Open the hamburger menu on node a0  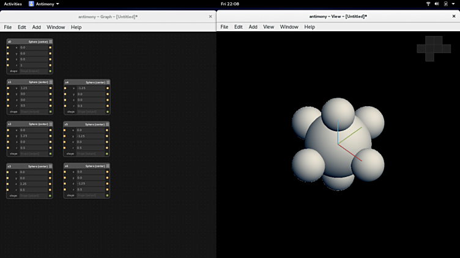[51, 42]
